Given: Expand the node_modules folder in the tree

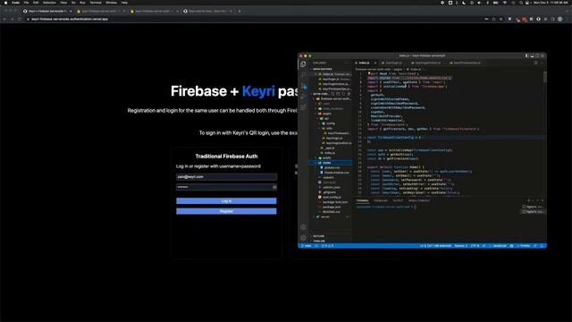Looking at the screenshot, I should click(332, 108).
